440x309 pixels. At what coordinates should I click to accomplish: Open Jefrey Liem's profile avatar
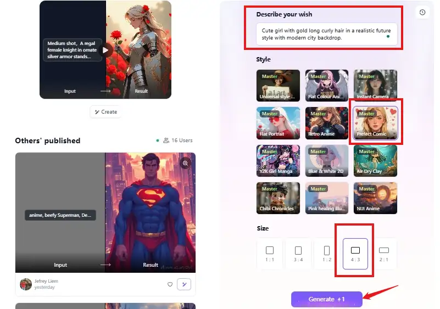coord(26,284)
